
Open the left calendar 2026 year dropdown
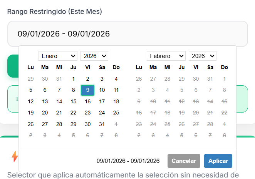[x=94, y=56]
